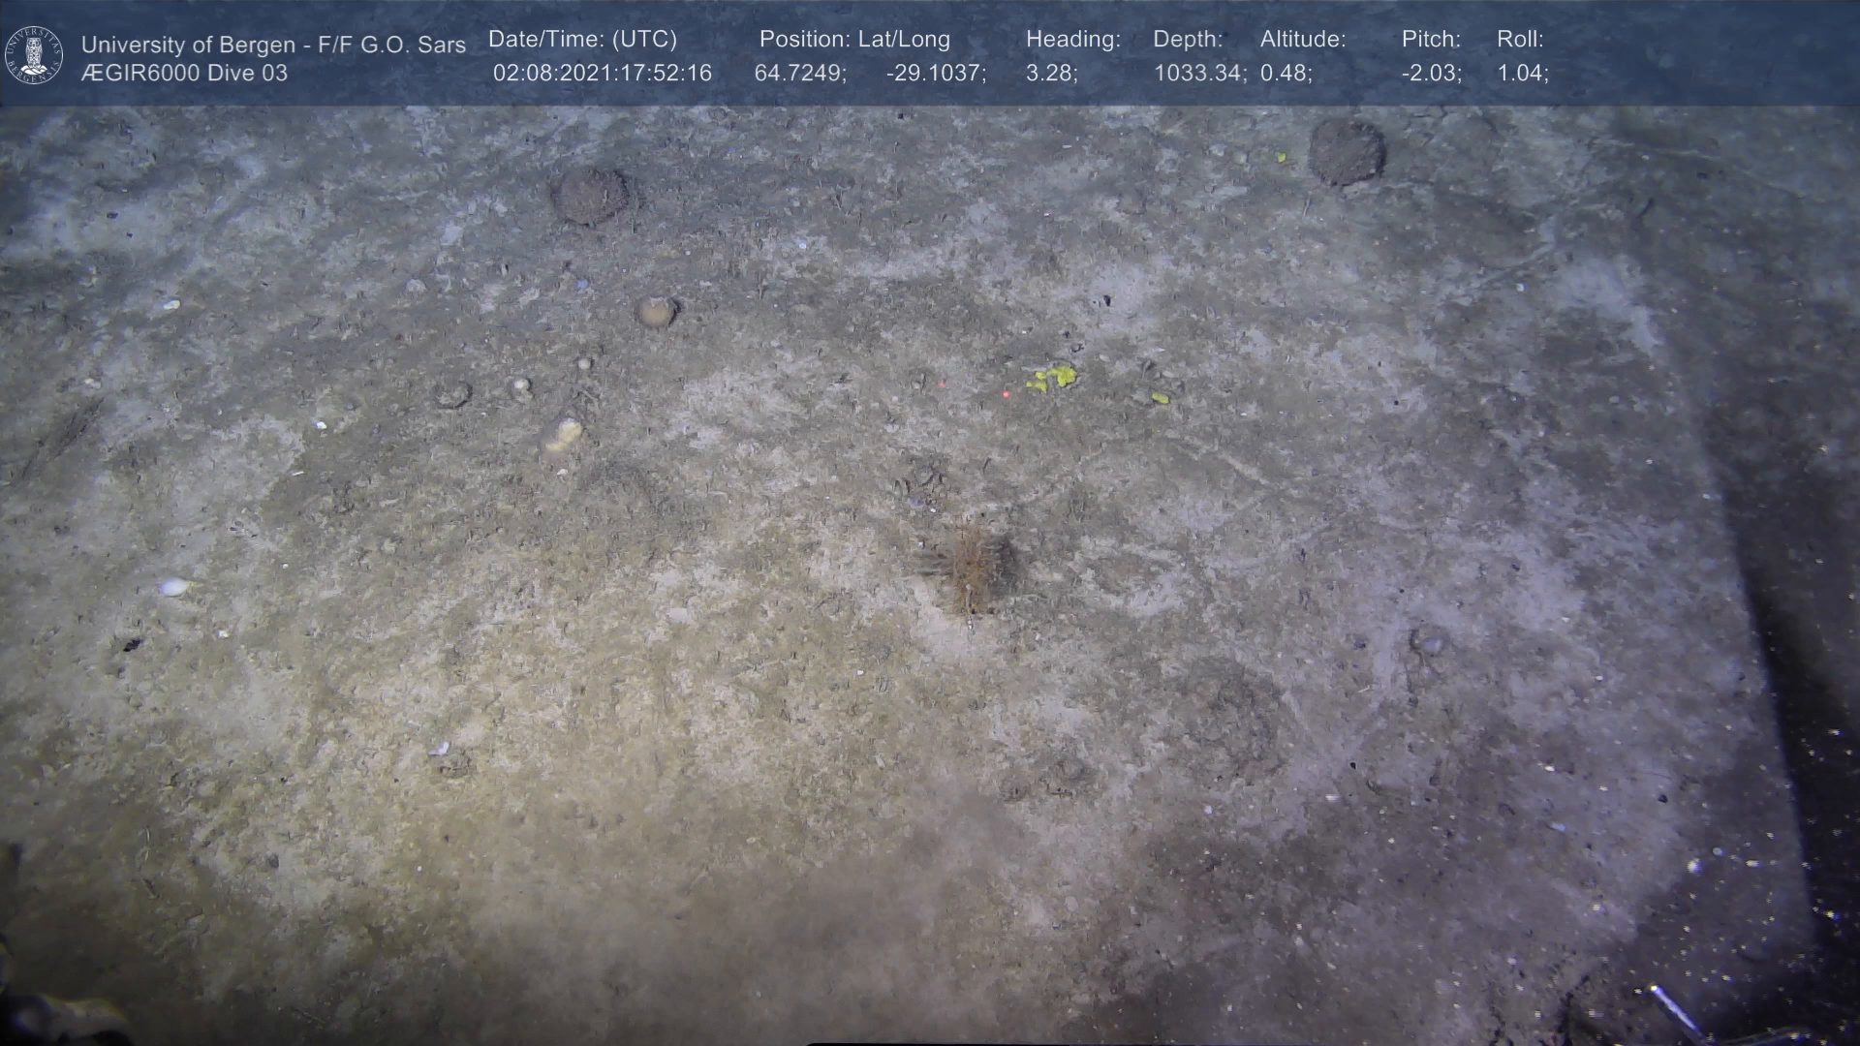Click the University of Bergen logo
1860x1046 pixels.
point(34,55)
